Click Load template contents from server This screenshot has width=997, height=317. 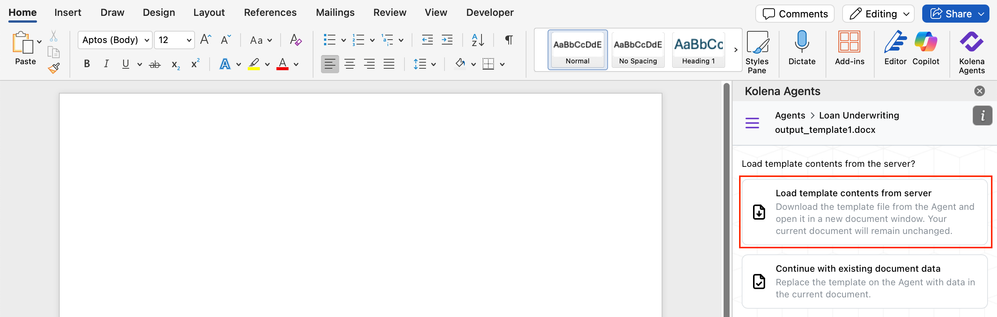[865, 212]
